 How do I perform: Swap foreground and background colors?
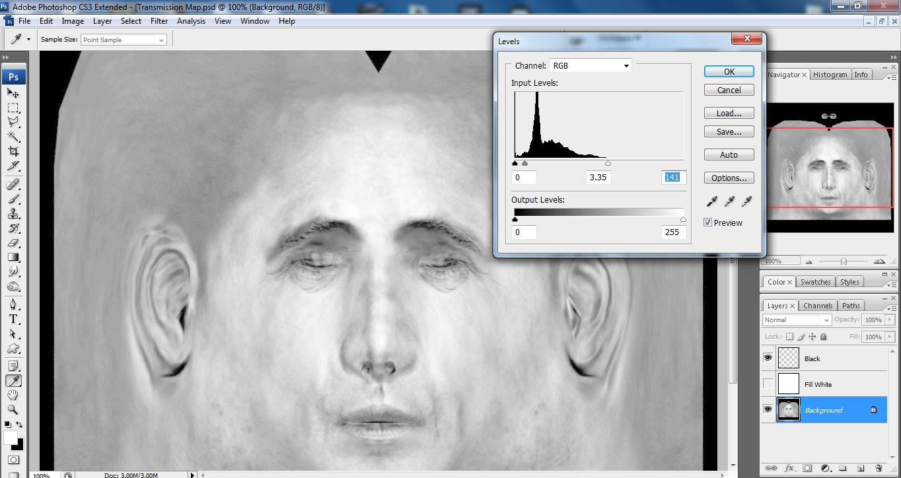(x=19, y=425)
